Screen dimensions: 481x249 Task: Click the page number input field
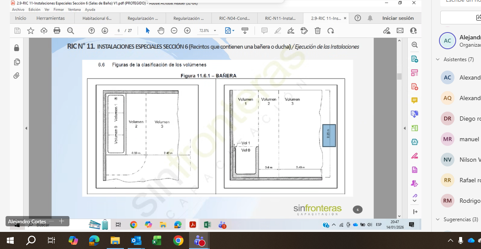[119, 31]
